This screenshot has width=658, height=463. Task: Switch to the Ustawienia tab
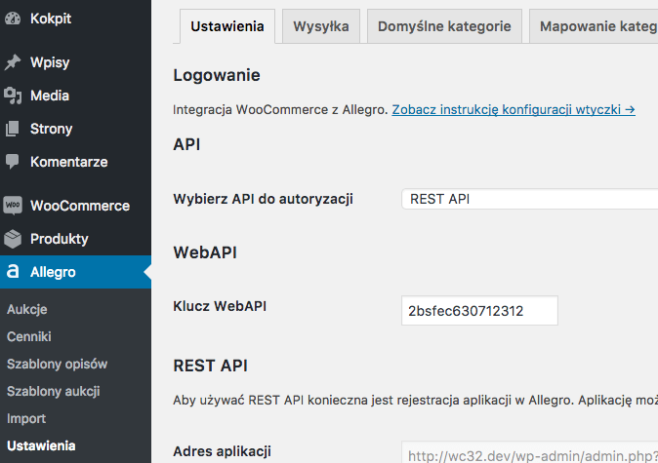point(227,26)
